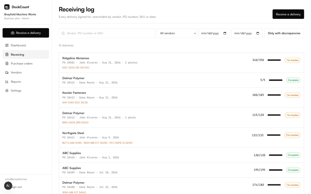Open the end date calendar picker icon
Viewport: 311px width, 194px height.
coord(258,33)
